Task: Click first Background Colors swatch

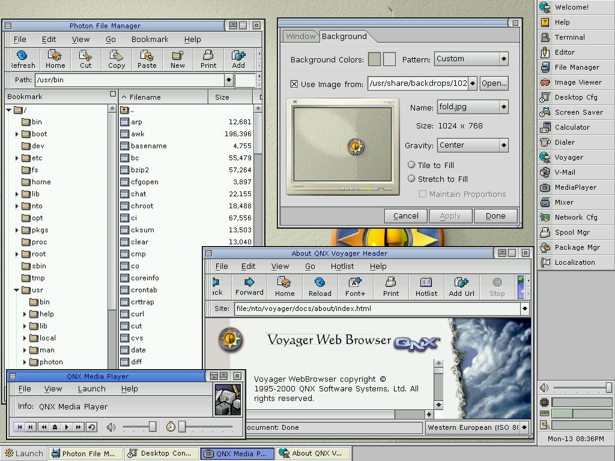Action: click(375, 59)
